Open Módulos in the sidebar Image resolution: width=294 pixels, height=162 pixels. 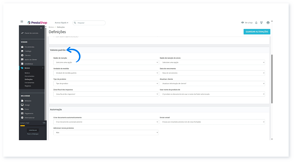click(x=28, y=101)
